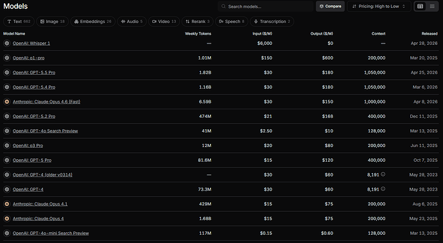Viewport: 443px width, 243px height.
Task: Open OpenAI: GPT-4 (older v0314) link
Action: tap(42, 175)
